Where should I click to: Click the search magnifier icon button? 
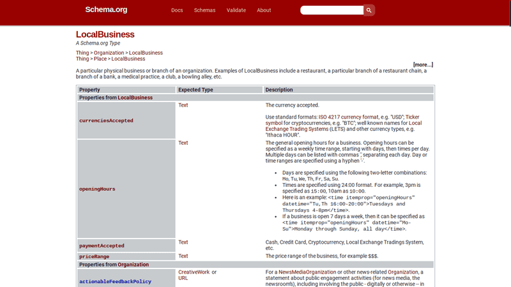[369, 10]
